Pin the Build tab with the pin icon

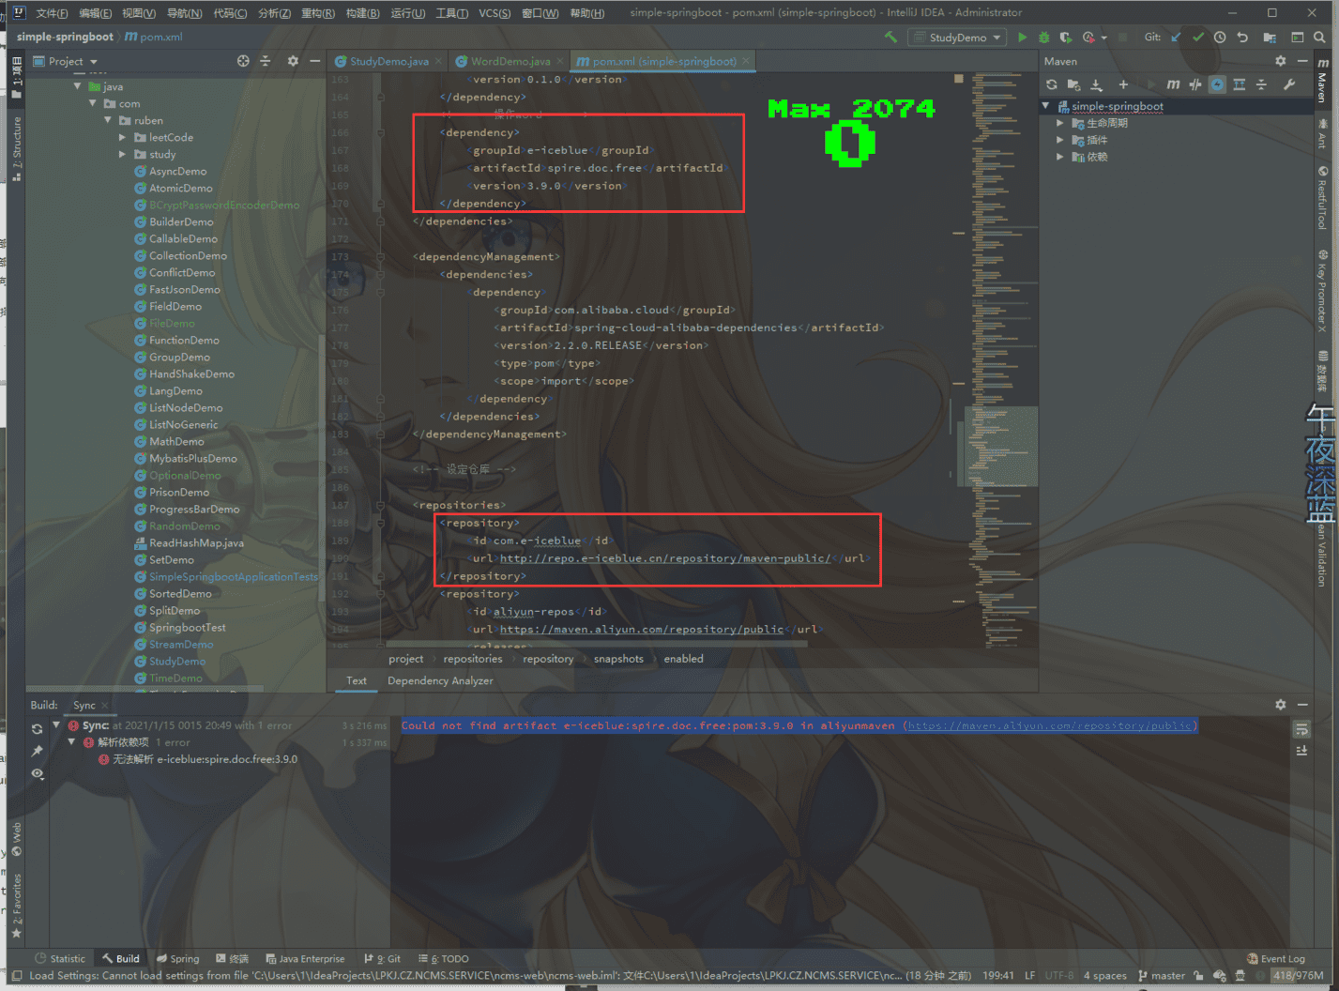[x=37, y=751]
